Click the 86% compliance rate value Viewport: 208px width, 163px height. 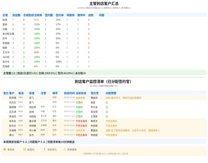click(x=37, y=20)
